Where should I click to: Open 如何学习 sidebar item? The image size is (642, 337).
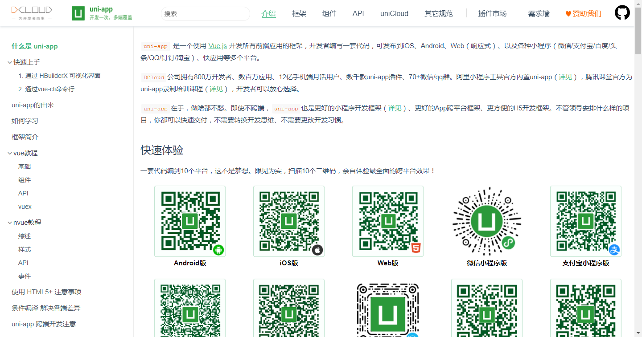click(x=25, y=121)
